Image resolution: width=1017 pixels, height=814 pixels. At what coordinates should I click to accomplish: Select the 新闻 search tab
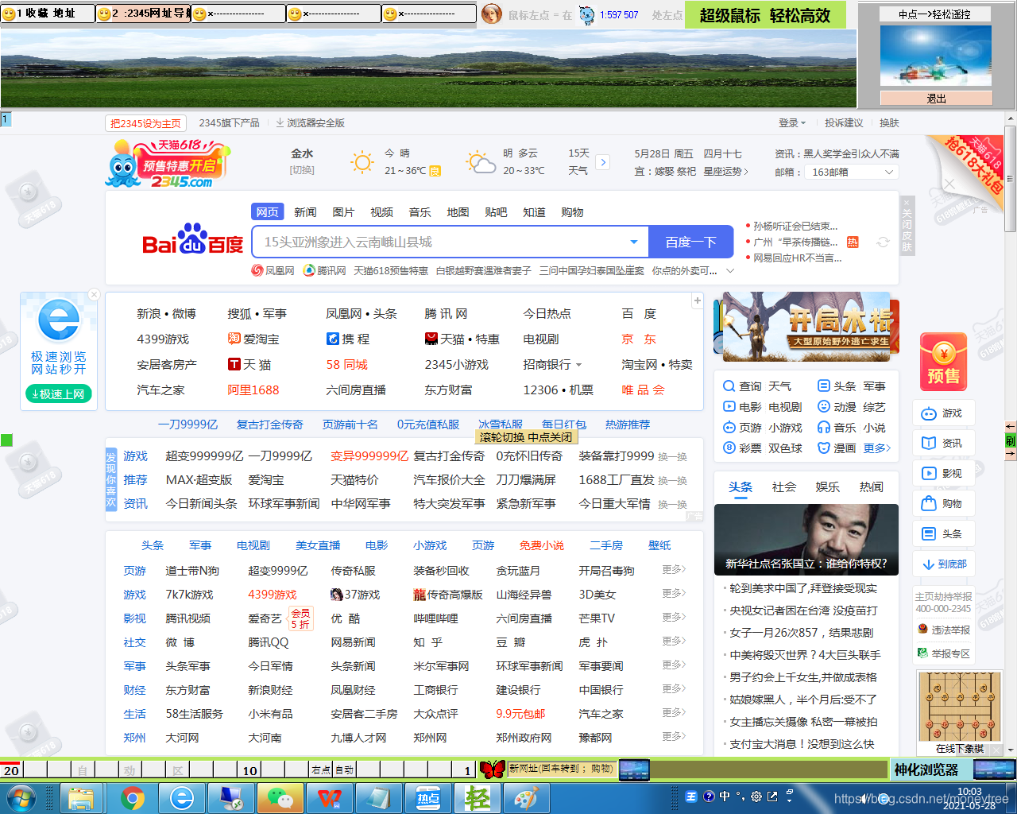pos(305,212)
